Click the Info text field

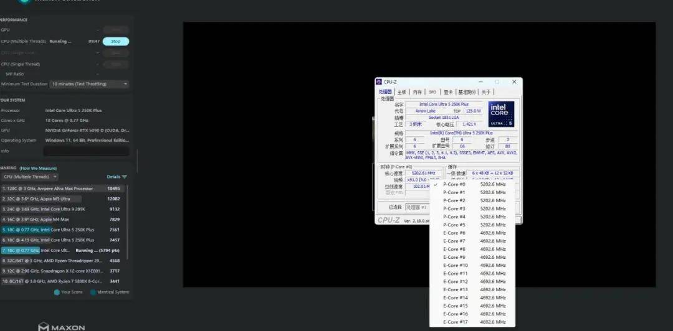coord(86,151)
